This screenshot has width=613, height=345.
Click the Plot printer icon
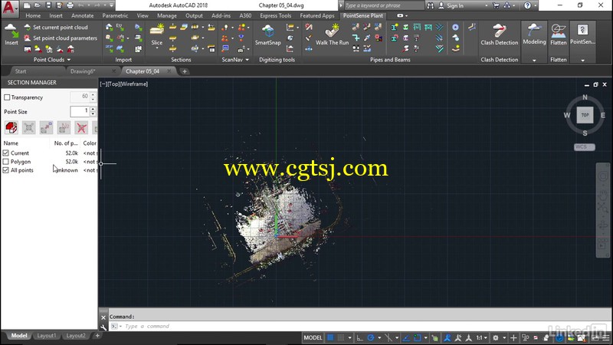[70, 5]
